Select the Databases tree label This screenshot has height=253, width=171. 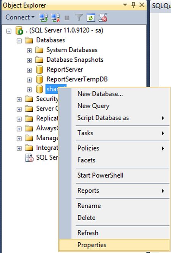pyautogui.click(x=51, y=40)
